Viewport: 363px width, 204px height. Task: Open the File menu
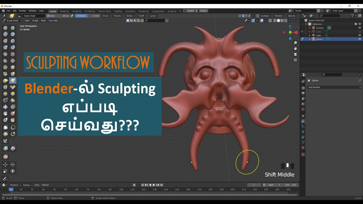tap(8, 11)
